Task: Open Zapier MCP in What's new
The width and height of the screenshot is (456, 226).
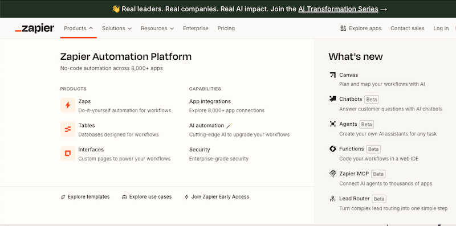Action: point(354,174)
